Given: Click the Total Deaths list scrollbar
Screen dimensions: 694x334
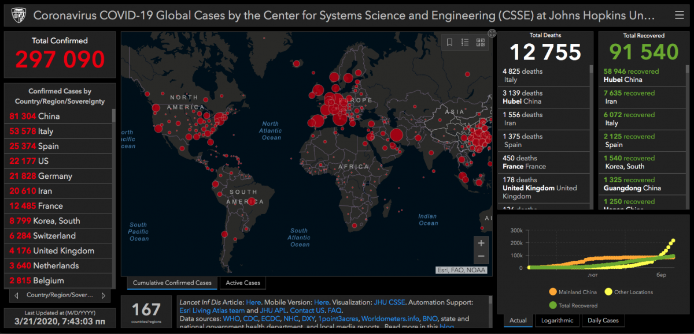Looking at the screenshot, I should coord(591,115).
